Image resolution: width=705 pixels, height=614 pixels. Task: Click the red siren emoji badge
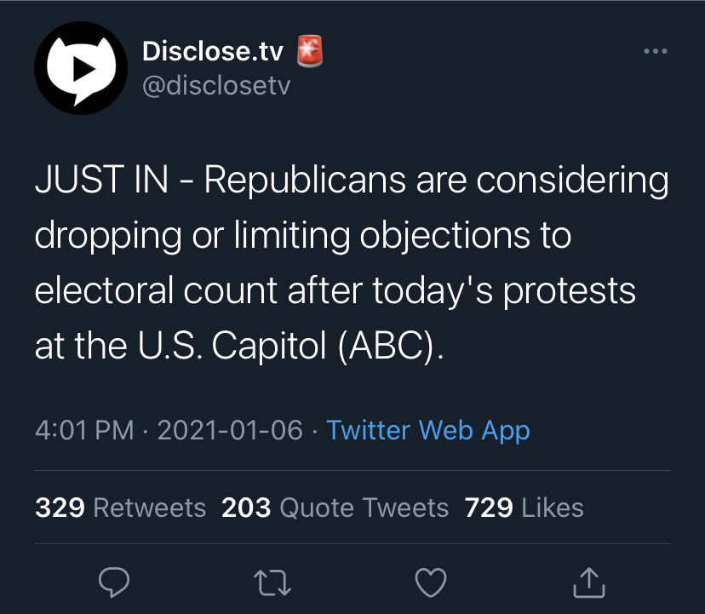coord(310,52)
